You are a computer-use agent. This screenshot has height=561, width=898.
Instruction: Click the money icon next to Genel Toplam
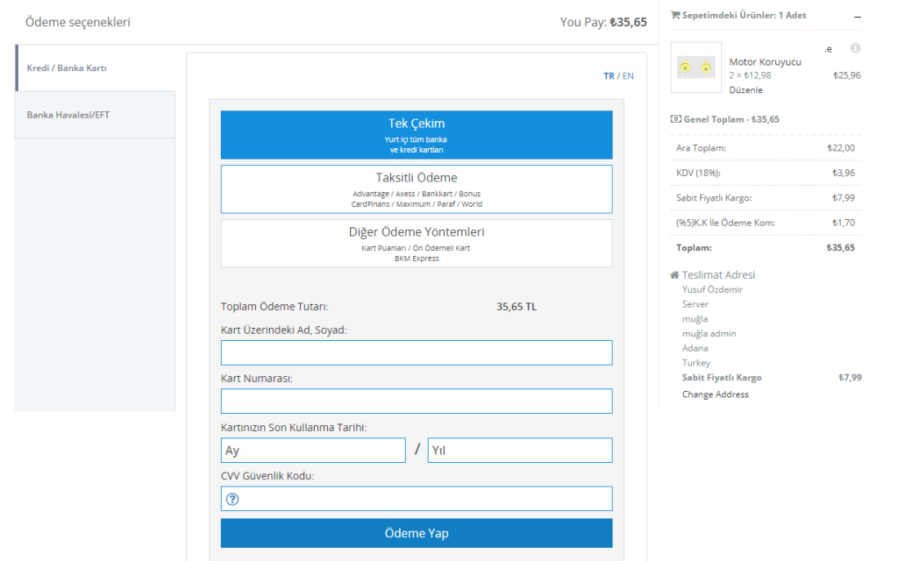coord(676,119)
